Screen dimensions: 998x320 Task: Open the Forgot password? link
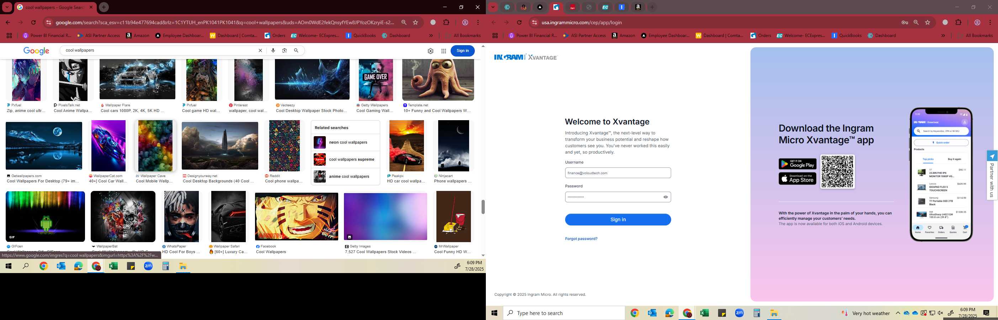[581, 239]
